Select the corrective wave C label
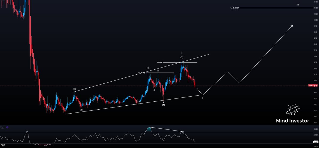Image resolution: width=319 pixels, height=148 pixels. [x=163, y=102]
